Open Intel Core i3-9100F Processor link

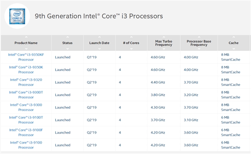tap(26, 132)
